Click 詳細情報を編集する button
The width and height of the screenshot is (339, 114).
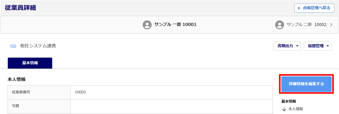[306, 84]
